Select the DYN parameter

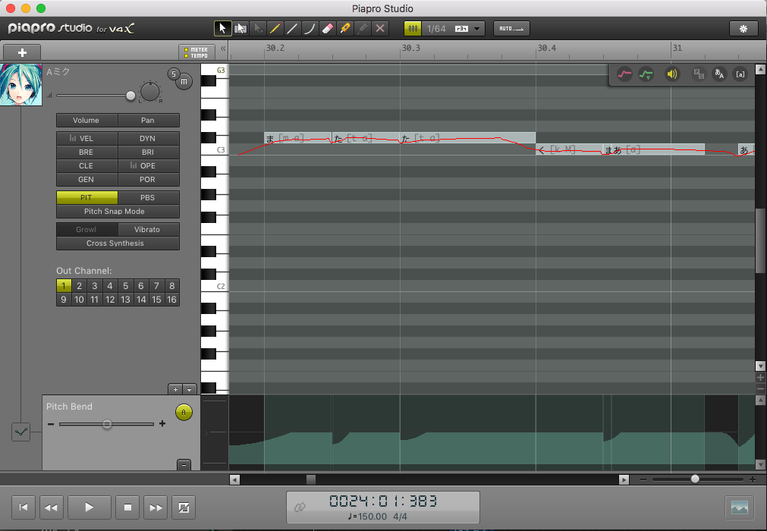tap(148, 138)
